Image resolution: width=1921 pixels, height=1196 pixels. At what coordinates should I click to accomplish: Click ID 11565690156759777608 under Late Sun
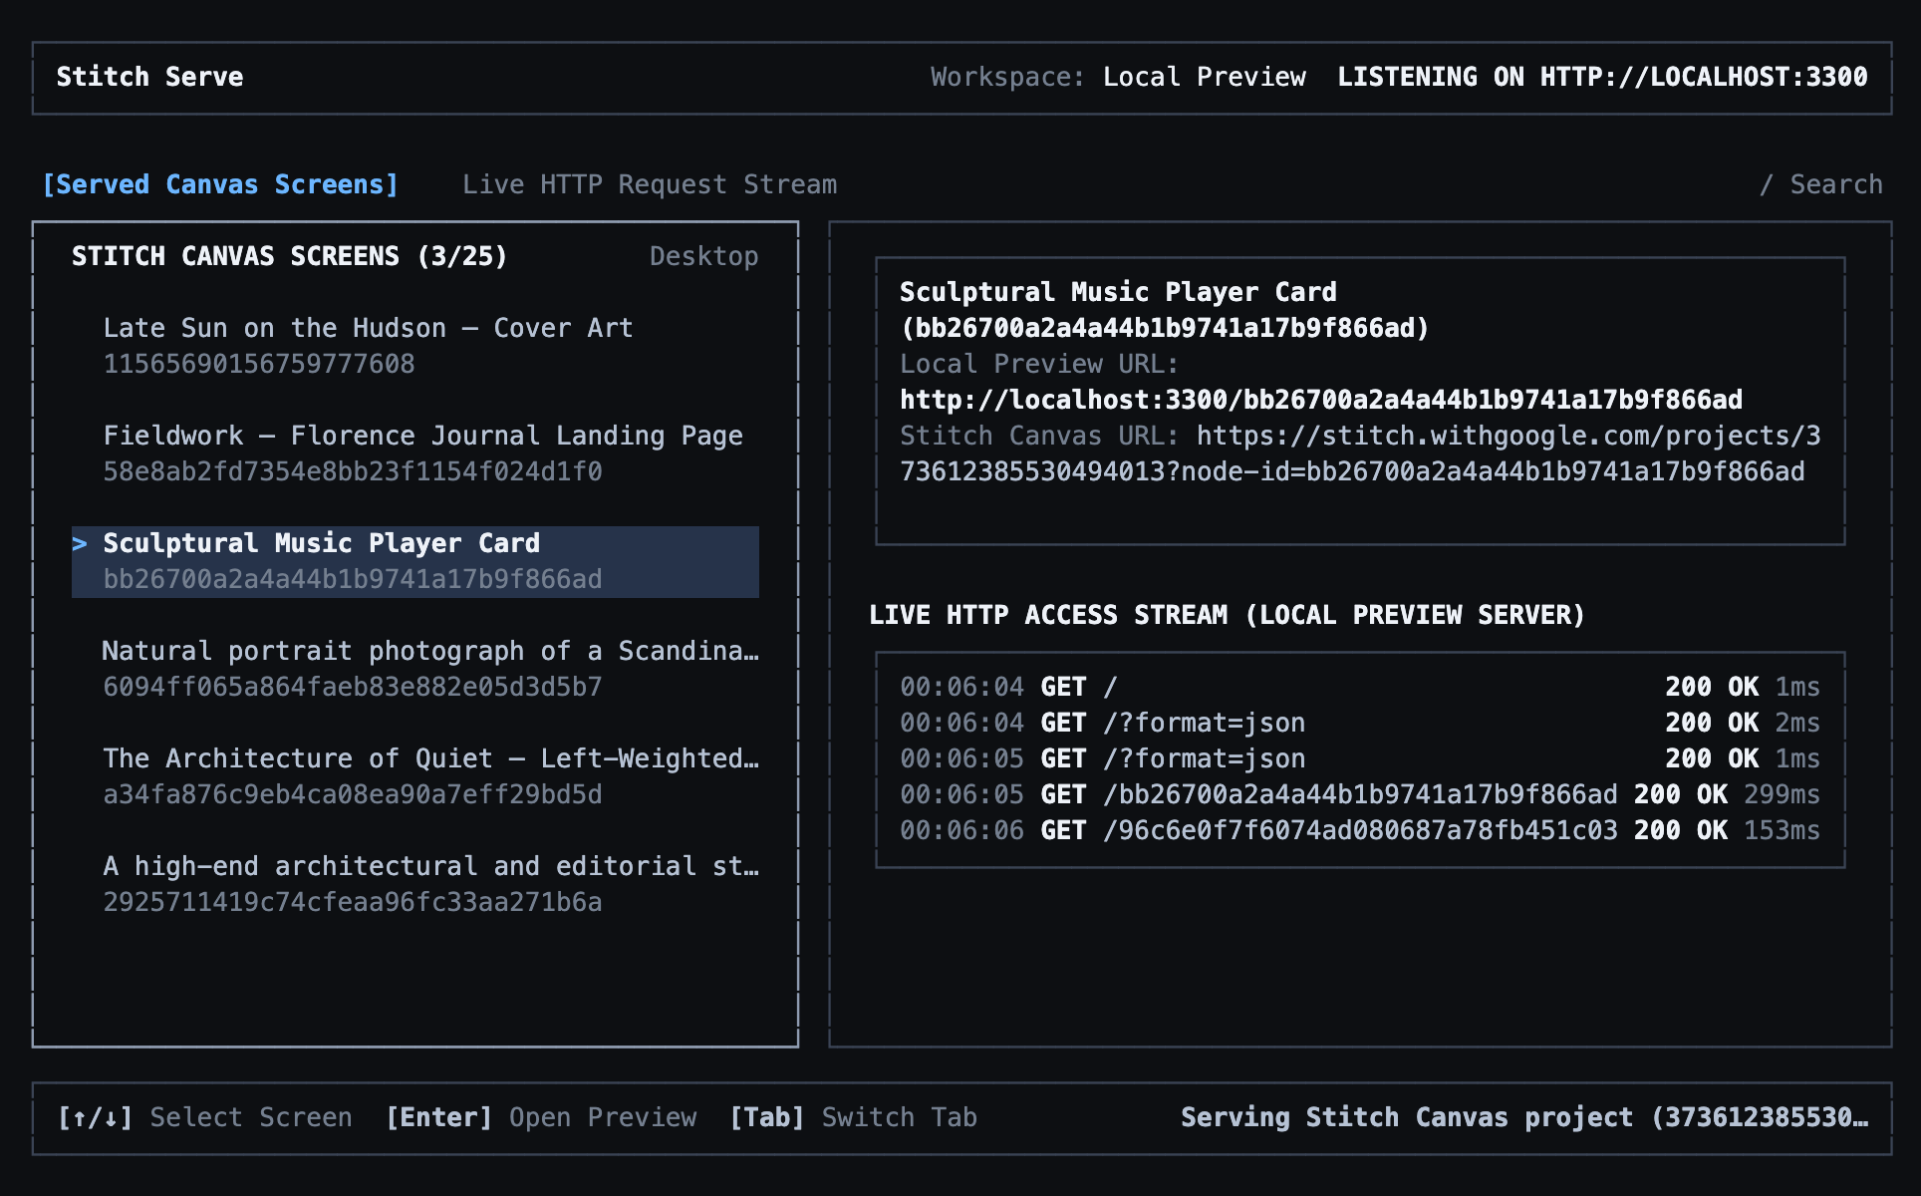click(259, 364)
